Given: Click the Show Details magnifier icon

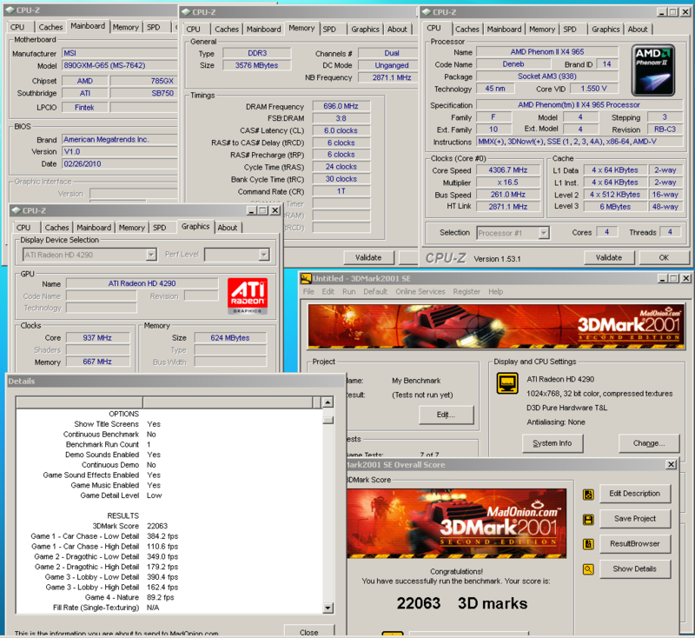Looking at the screenshot, I should pos(589,570).
